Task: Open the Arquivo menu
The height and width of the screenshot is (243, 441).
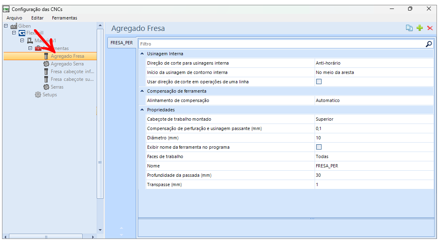Action: [x=14, y=18]
